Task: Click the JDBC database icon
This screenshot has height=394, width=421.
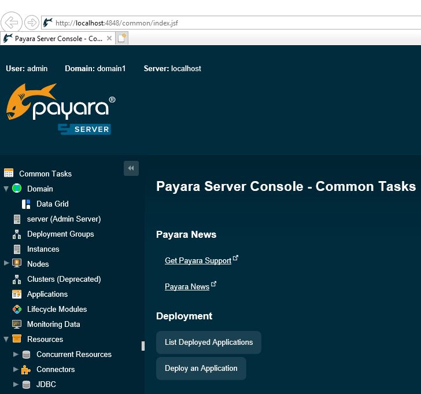Action: (x=27, y=385)
